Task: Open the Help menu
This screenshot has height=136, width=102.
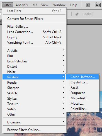Action: click(x=74, y=5)
